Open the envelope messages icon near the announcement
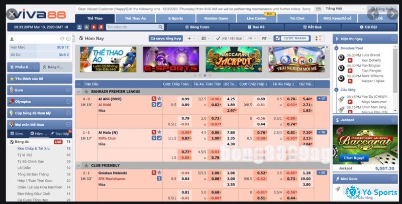 point(319,9)
